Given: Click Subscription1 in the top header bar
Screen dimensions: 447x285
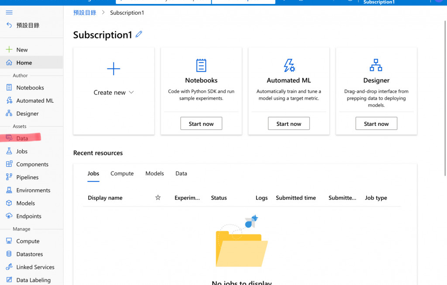Looking at the screenshot, I should [379, 2].
